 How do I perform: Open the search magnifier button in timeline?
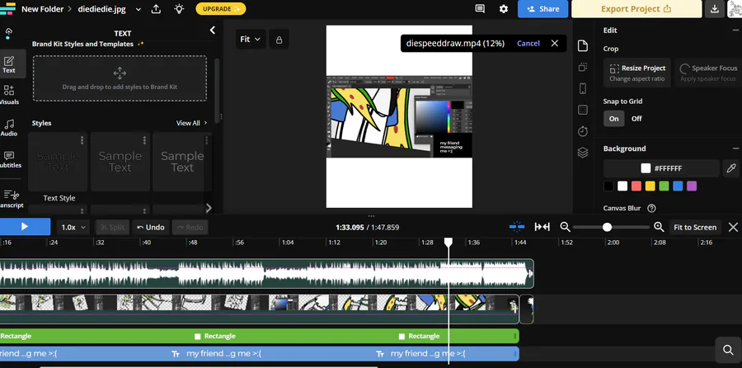point(728,350)
